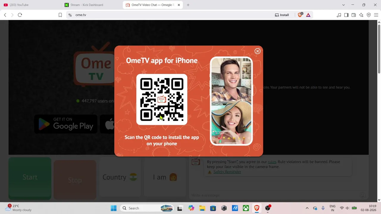Open the ENG IN language switcher
381x214 pixels.
332,208
